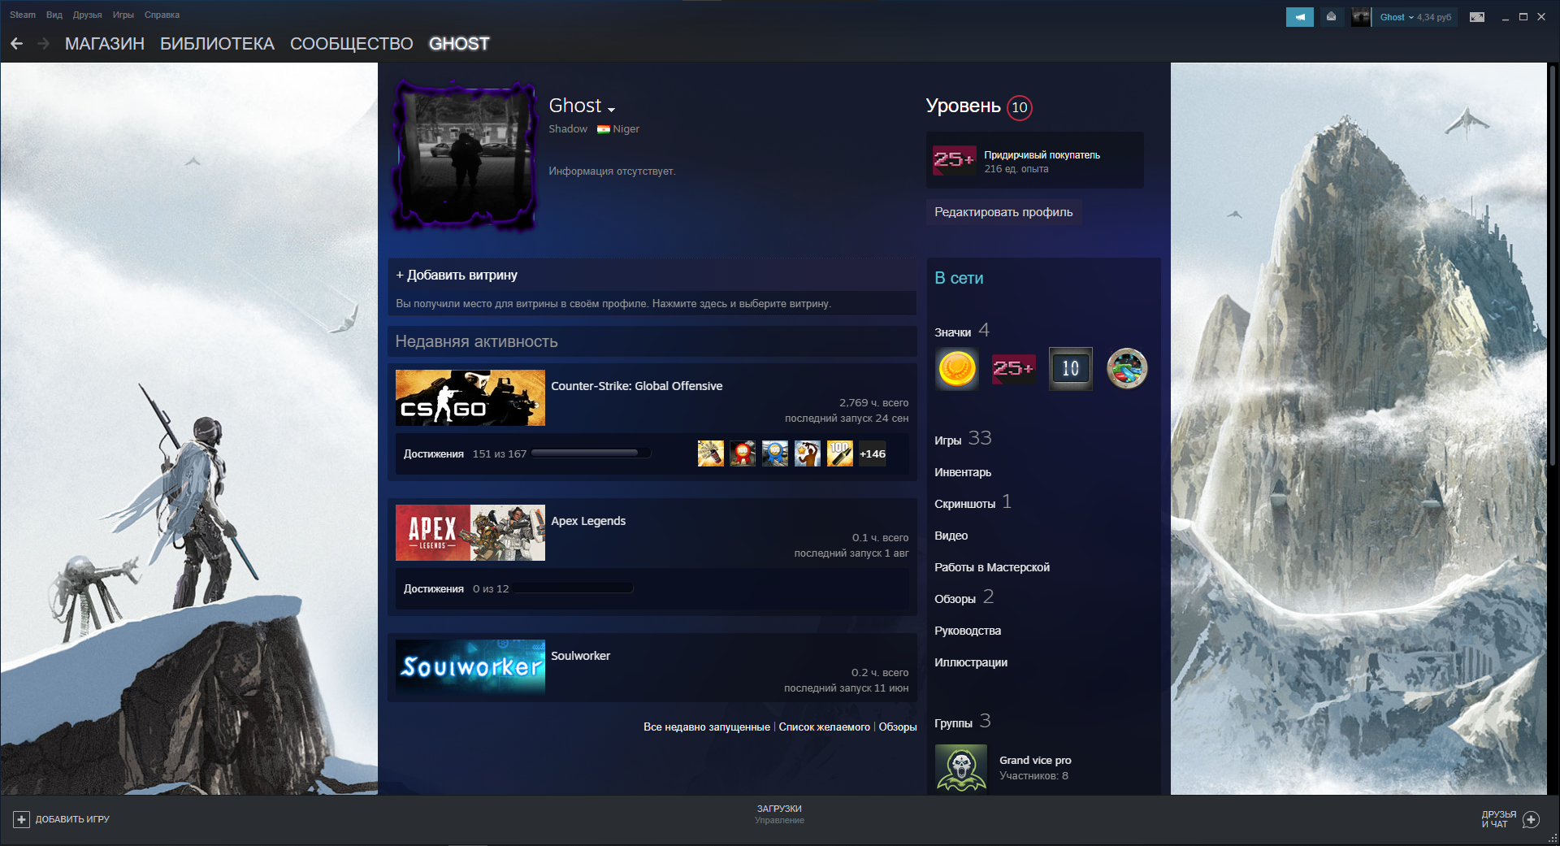The image size is (1560, 846).
Task: Click the Grand vice pro group avatar
Action: [x=961, y=768]
